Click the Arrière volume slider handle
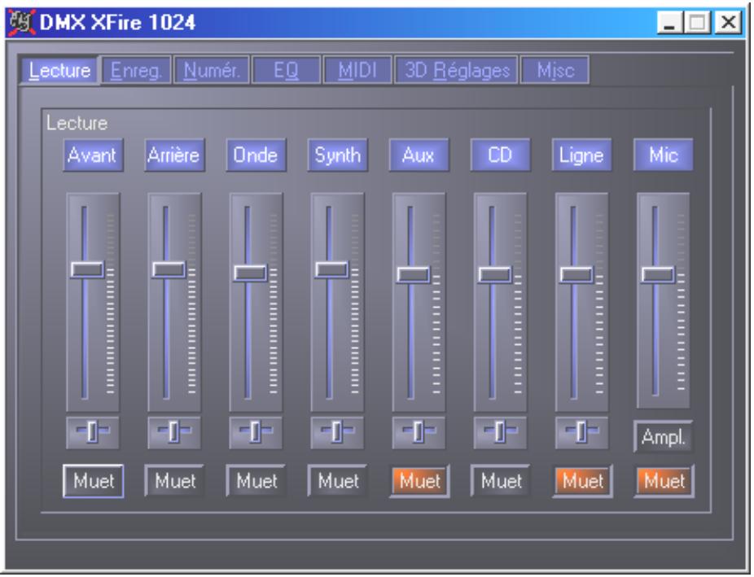Viewport: 754px width, 577px height. coord(169,269)
